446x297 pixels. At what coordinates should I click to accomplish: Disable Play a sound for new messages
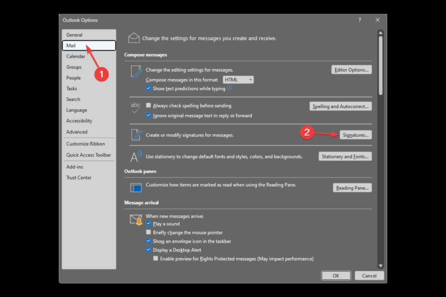tap(148, 222)
